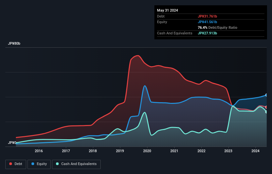Click the JP¥0 y-axis label
272x174 pixels.
[x=12, y=143]
